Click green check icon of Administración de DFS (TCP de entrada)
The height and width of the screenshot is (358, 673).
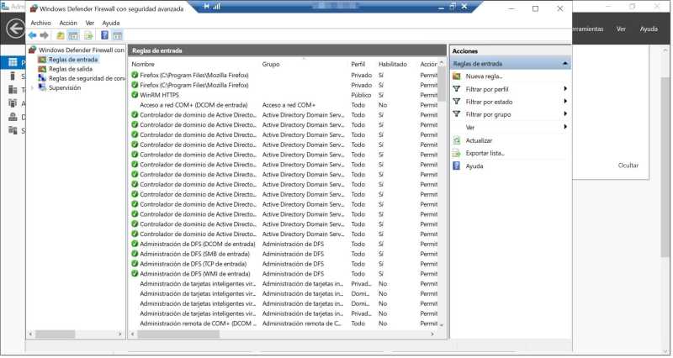tap(135, 264)
